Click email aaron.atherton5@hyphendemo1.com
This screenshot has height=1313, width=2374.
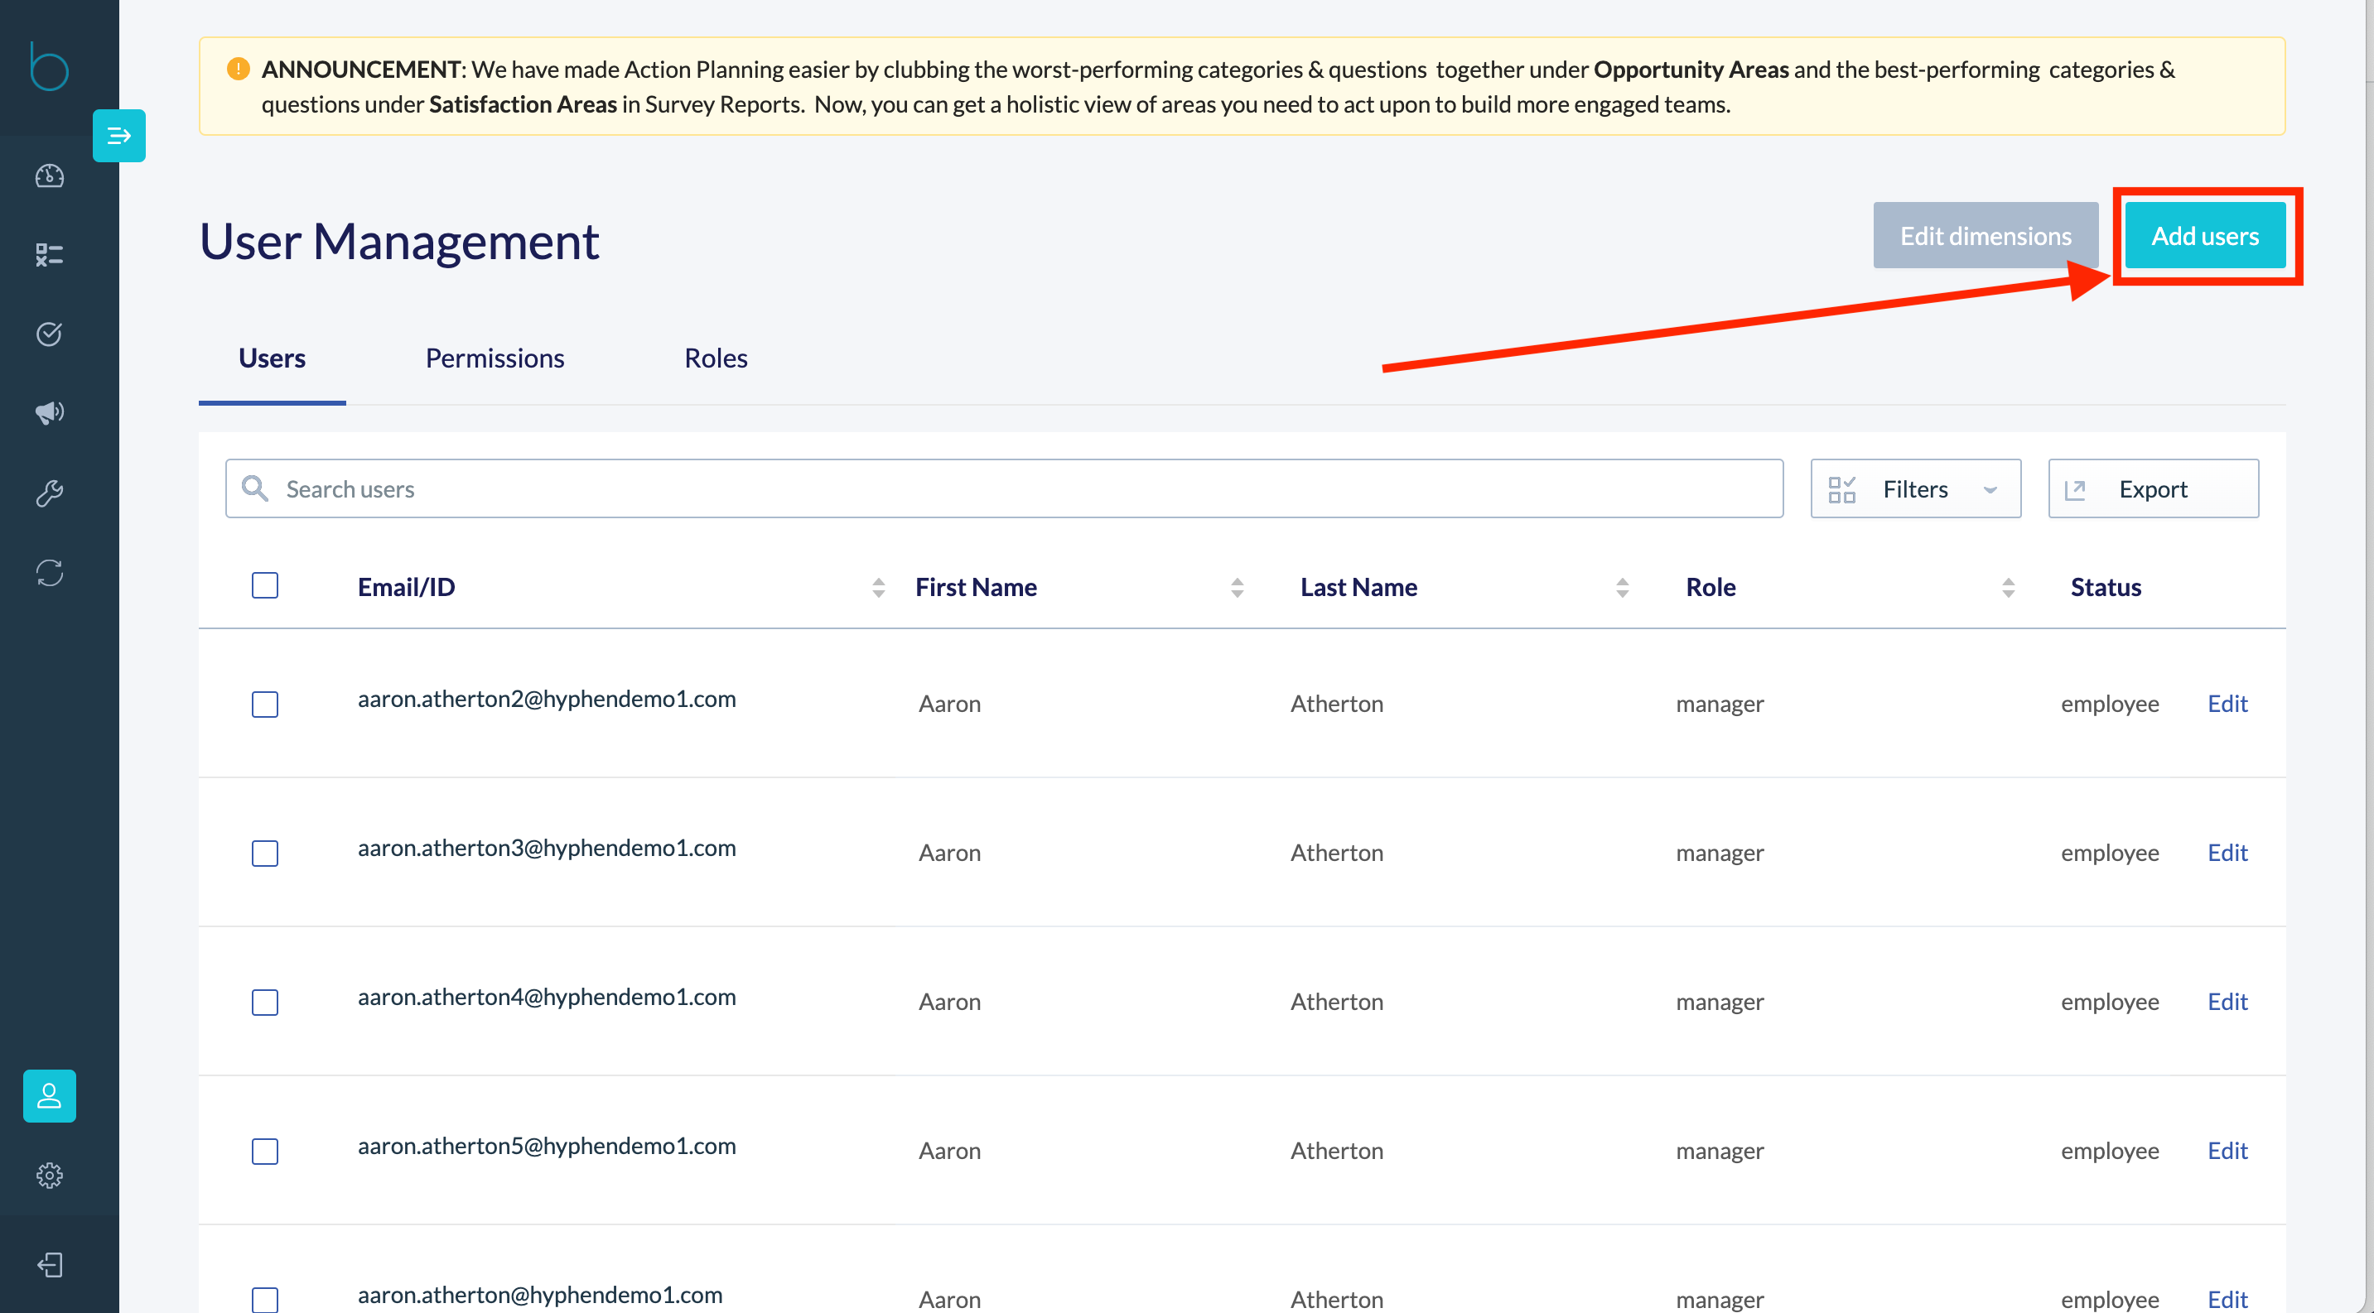(547, 1147)
